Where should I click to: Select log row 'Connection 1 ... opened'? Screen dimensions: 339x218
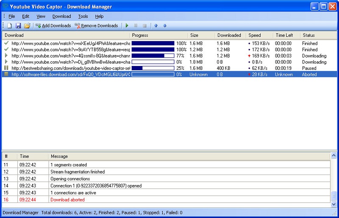coord(166,185)
